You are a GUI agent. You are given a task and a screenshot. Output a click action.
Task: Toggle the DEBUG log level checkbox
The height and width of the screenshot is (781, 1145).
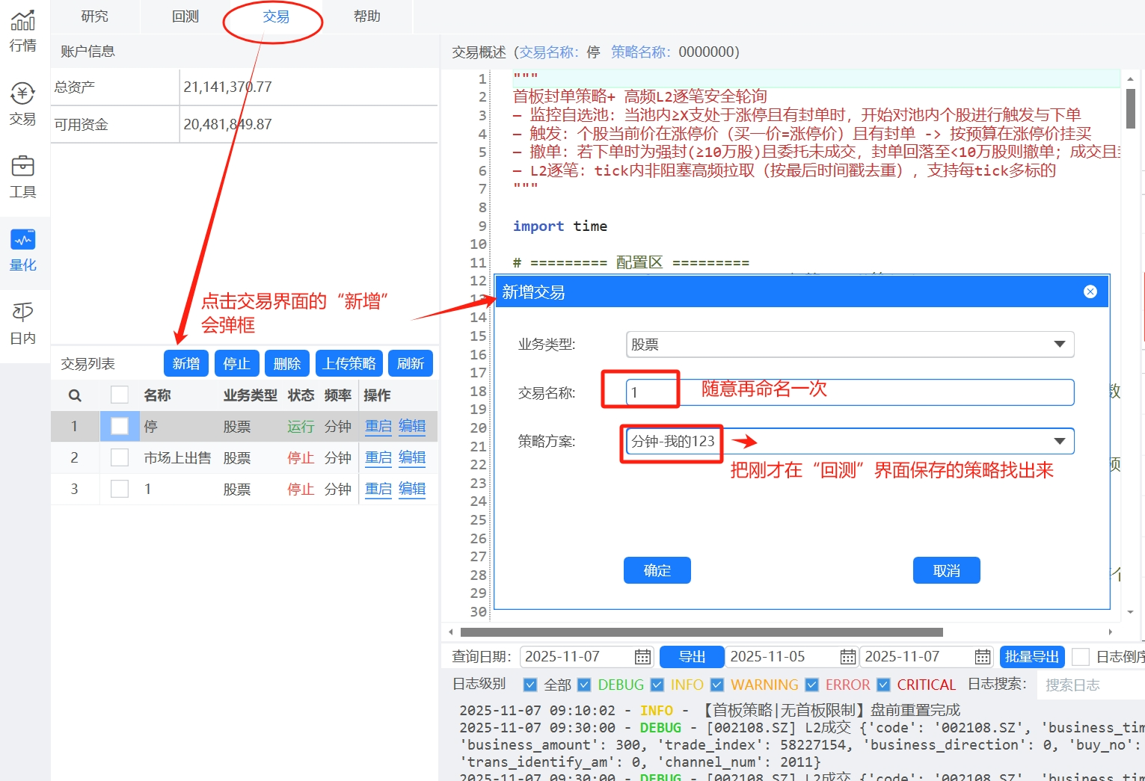[x=585, y=685]
